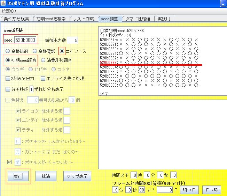Click inside the empty lower output area
The width and height of the screenshot is (227, 196).
(x=163, y=135)
